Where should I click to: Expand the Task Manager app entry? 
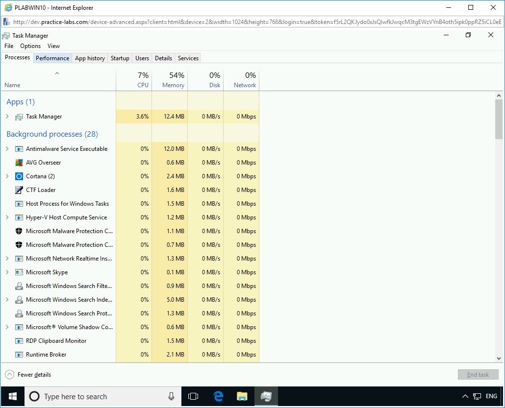tap(8, 117)
